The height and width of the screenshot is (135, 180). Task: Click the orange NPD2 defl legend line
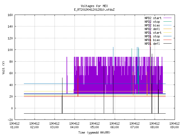[167, 29]
